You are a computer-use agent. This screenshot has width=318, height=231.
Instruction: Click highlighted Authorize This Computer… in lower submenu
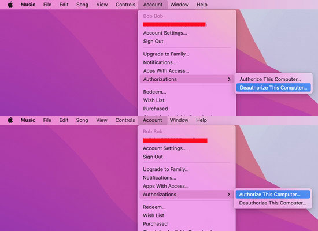coord(273,195)
